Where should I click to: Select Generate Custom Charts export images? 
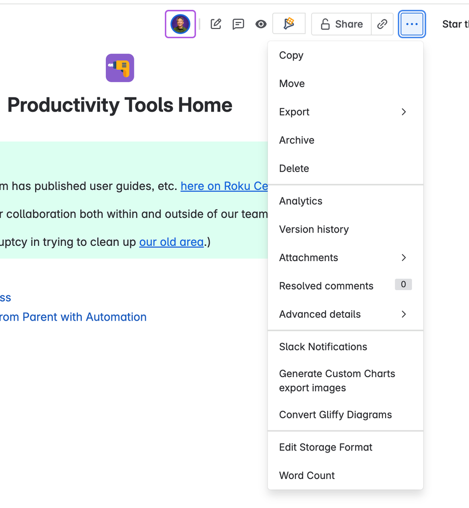point(345,381)
